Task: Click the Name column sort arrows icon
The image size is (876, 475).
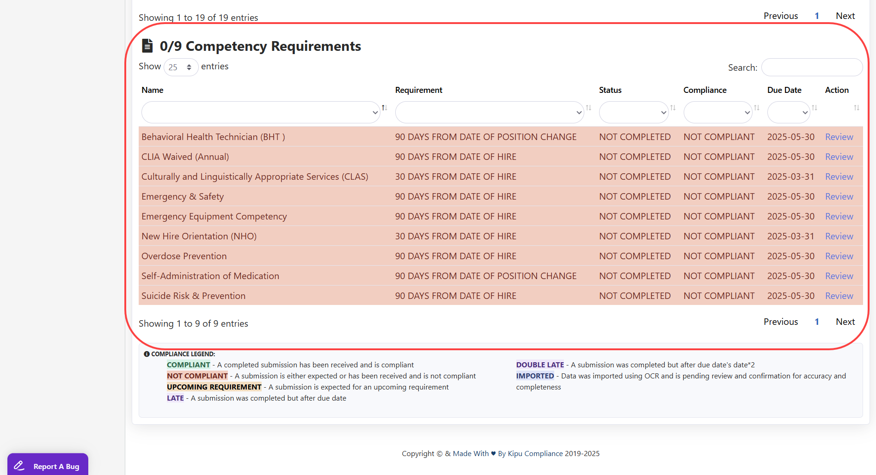Action: click(x=384, y=108)
